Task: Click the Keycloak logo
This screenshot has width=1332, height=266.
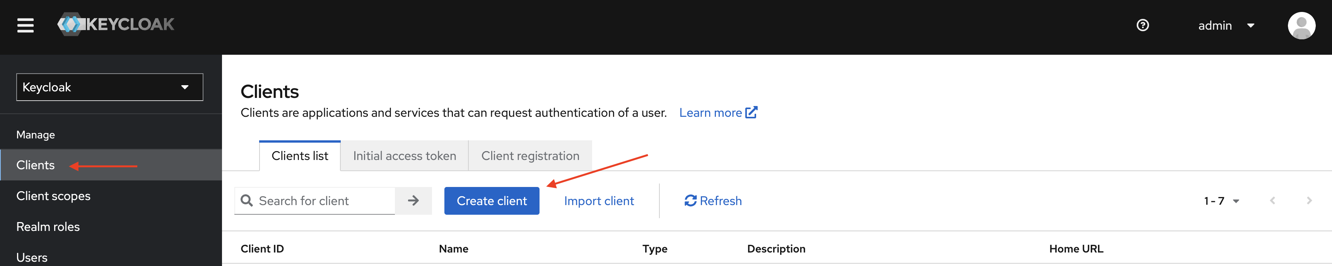Action: 116,24
